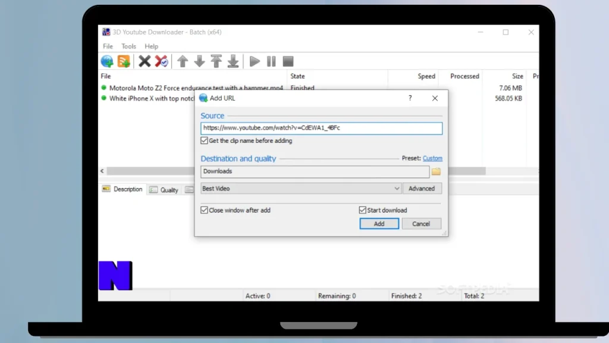Click the Add URL globe toolbar icon
Viewport: 609px width, 343px height.
tap(107, 61)
